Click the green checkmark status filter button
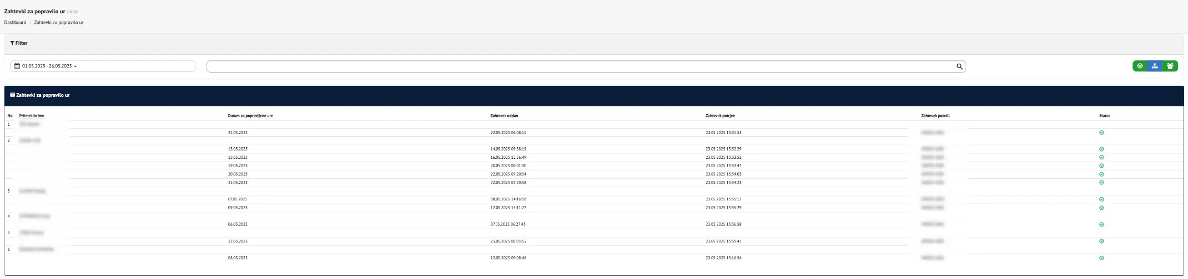This screenshot has width=1188, height=279. 1140,66
